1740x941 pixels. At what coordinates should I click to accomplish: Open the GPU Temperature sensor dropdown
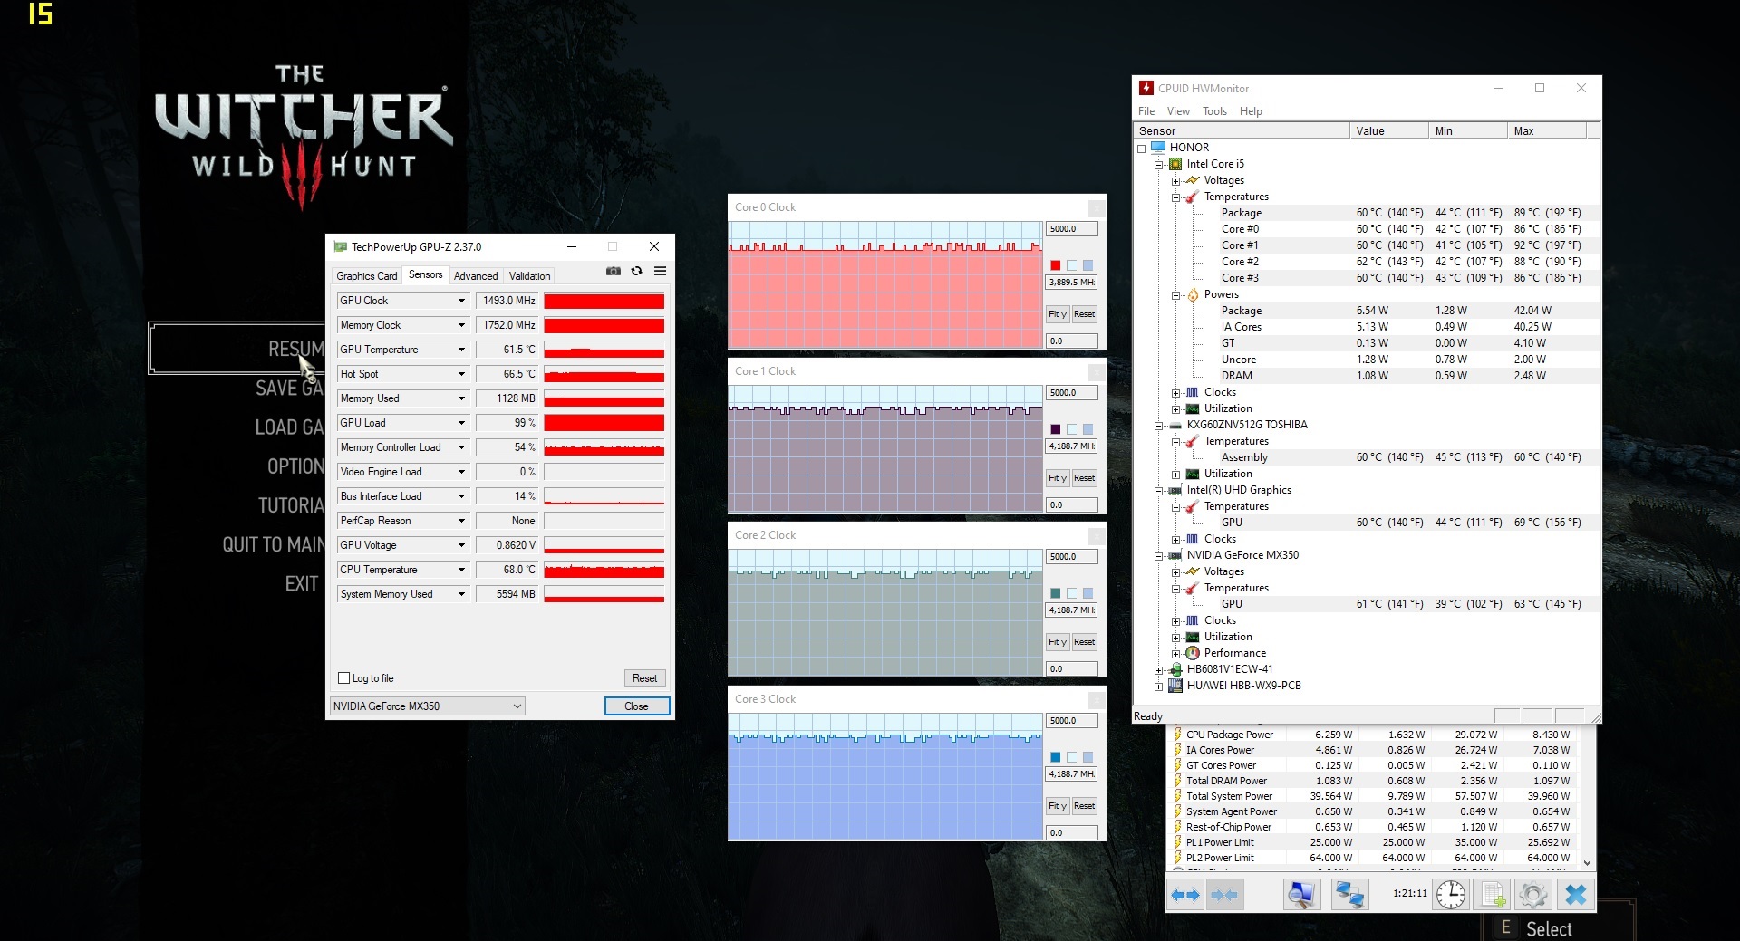[x=461, y=350]
